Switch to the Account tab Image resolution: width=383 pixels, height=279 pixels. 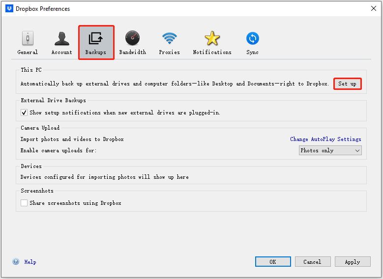pyautogui.click(x=62, y=42)
